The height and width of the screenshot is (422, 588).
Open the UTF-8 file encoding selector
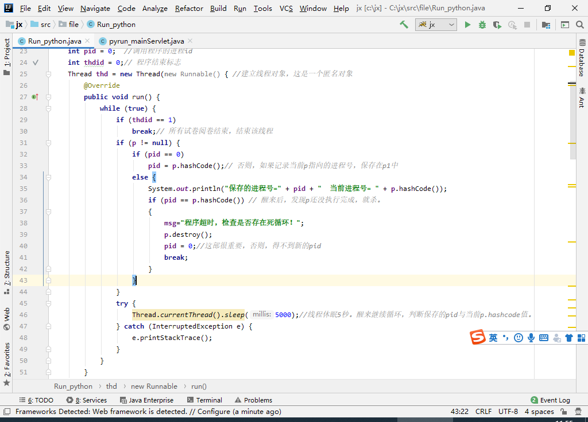pyautogui.click(x=508, y=411)
